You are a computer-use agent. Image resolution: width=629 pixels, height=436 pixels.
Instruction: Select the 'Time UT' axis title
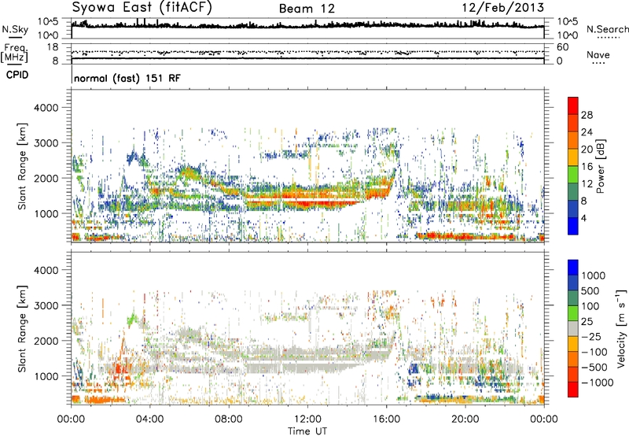pos(307,431)
